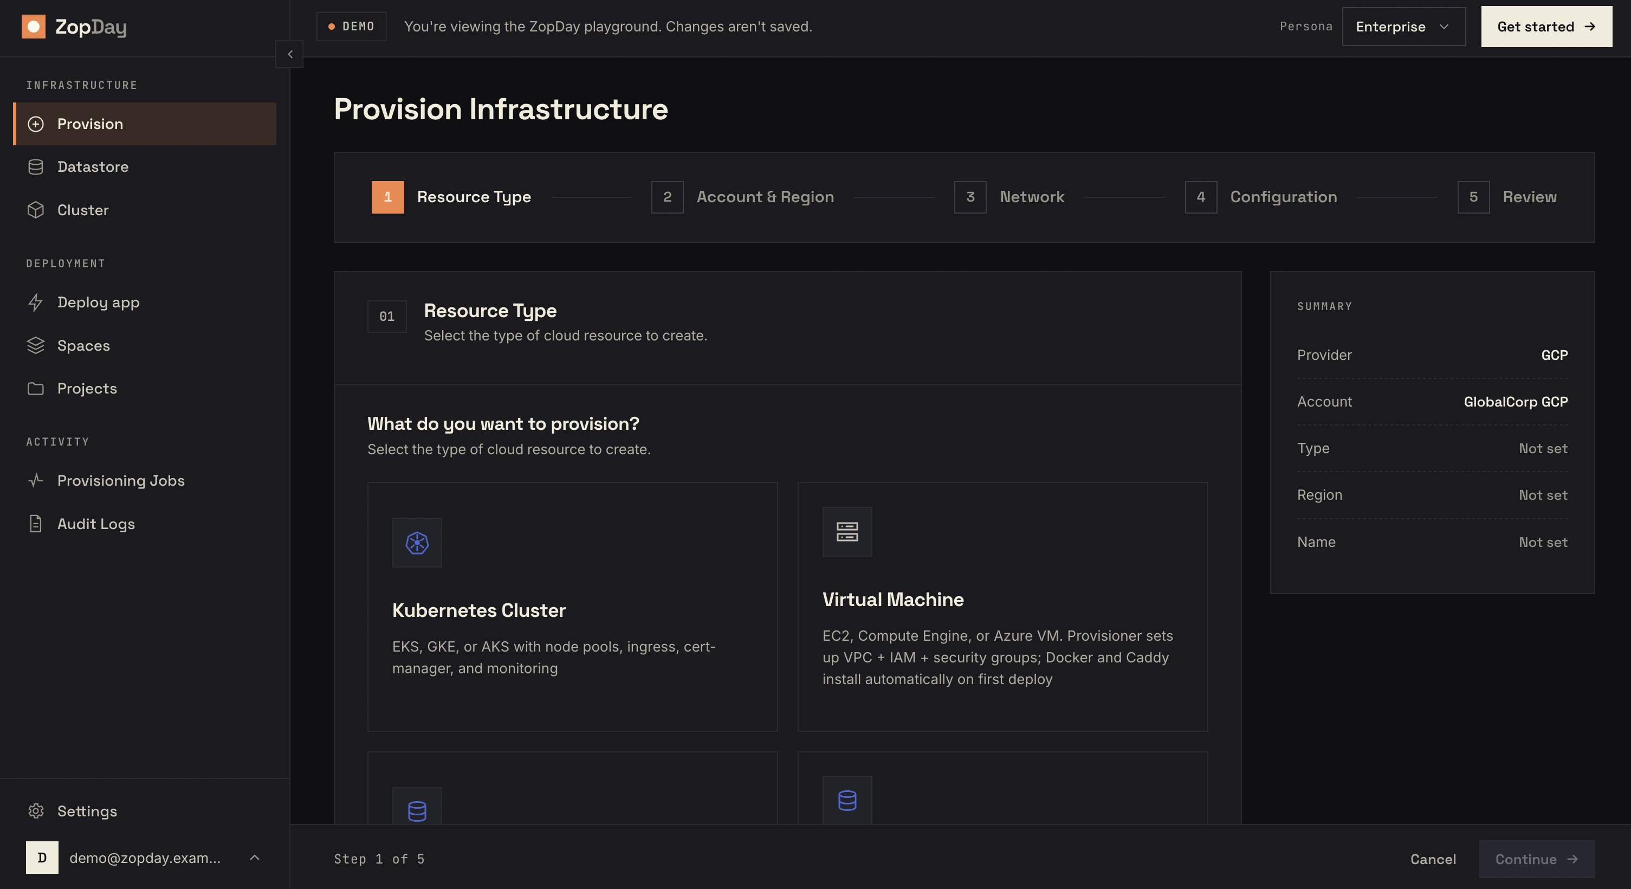Screen dimensions: 1631x889
Task: Click the 'GlobalCorp GCP' account value
Action: point(1516,402)
